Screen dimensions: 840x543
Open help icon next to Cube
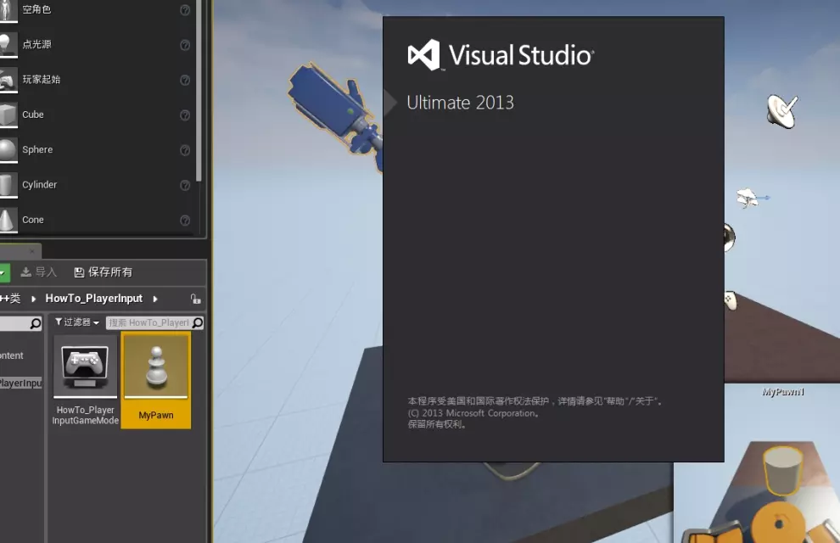[185, 115]
